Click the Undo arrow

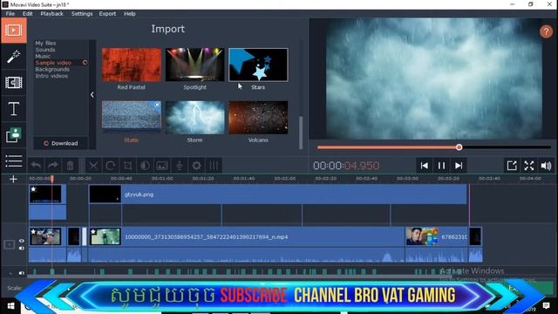click(x=36, y=166)
